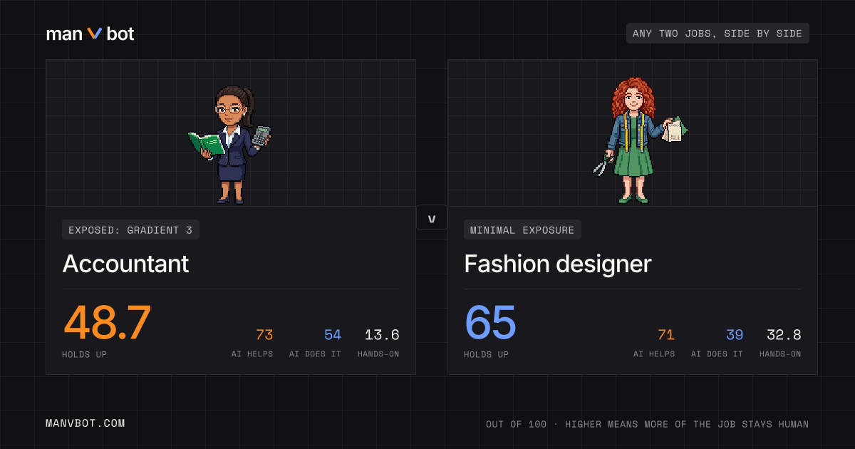Click Fashion designer's AI DOES IT value 39

pos(735,335)
